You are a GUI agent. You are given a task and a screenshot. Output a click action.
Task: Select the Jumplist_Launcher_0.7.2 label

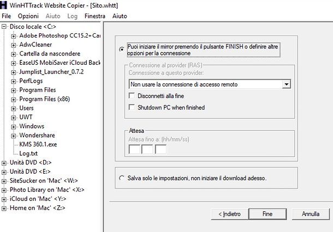51,71
